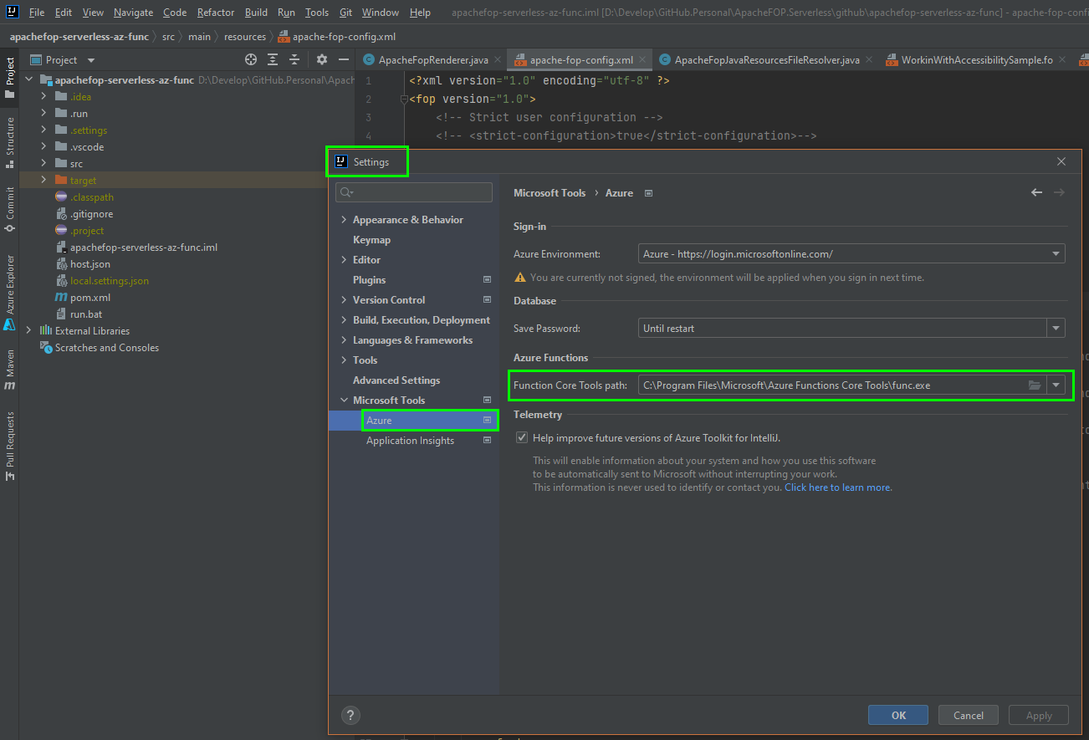Browse for func.exe with folder icon

coord(1035,385)
